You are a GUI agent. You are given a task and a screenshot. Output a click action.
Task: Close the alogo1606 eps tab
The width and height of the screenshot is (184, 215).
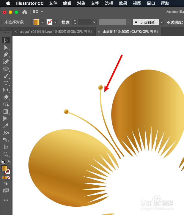coord(16,32)
